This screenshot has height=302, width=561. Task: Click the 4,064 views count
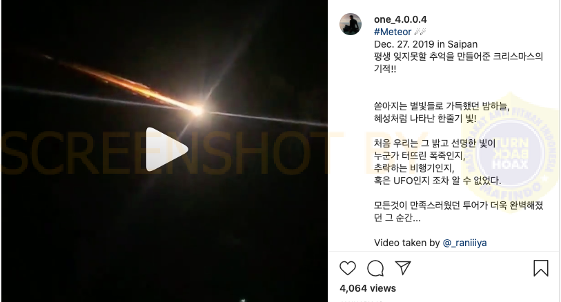pyautogui.click(x=367, y=288)
